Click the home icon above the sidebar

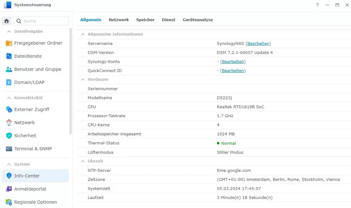pos(6,21)
